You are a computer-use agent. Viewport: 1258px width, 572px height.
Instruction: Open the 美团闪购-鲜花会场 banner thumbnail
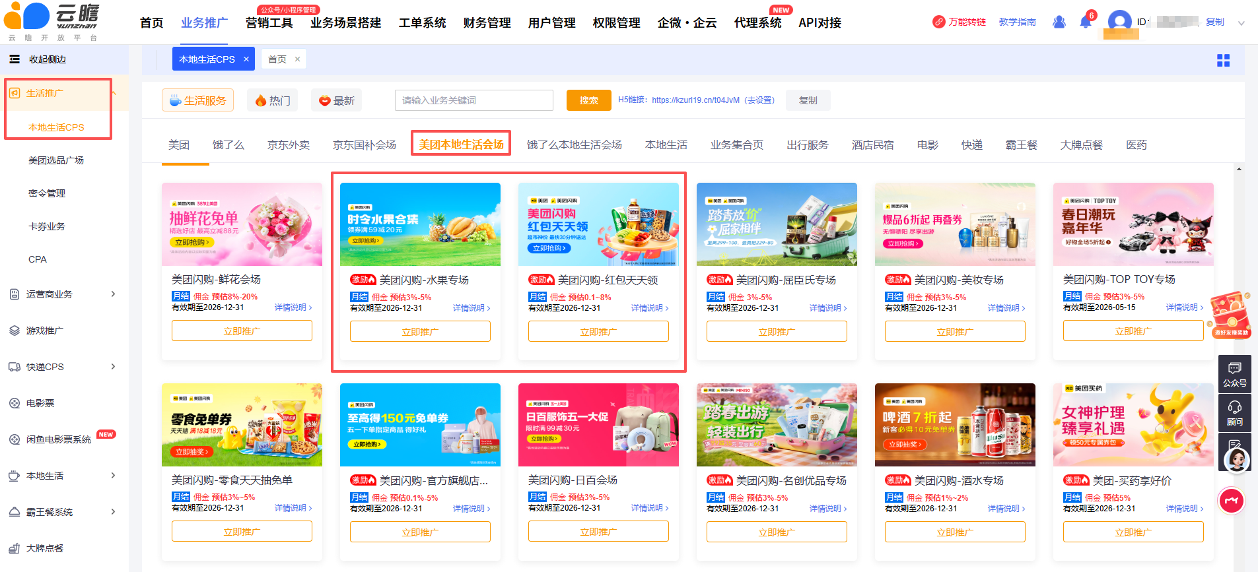(242, 224)
